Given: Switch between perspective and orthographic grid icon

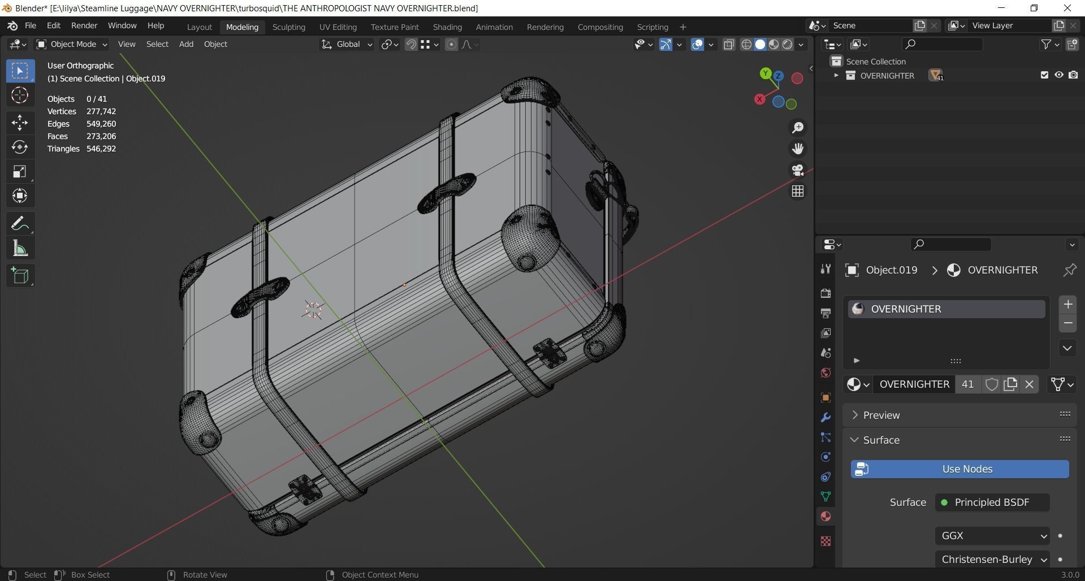Looking at the screenshot, I should click(798, 192).
